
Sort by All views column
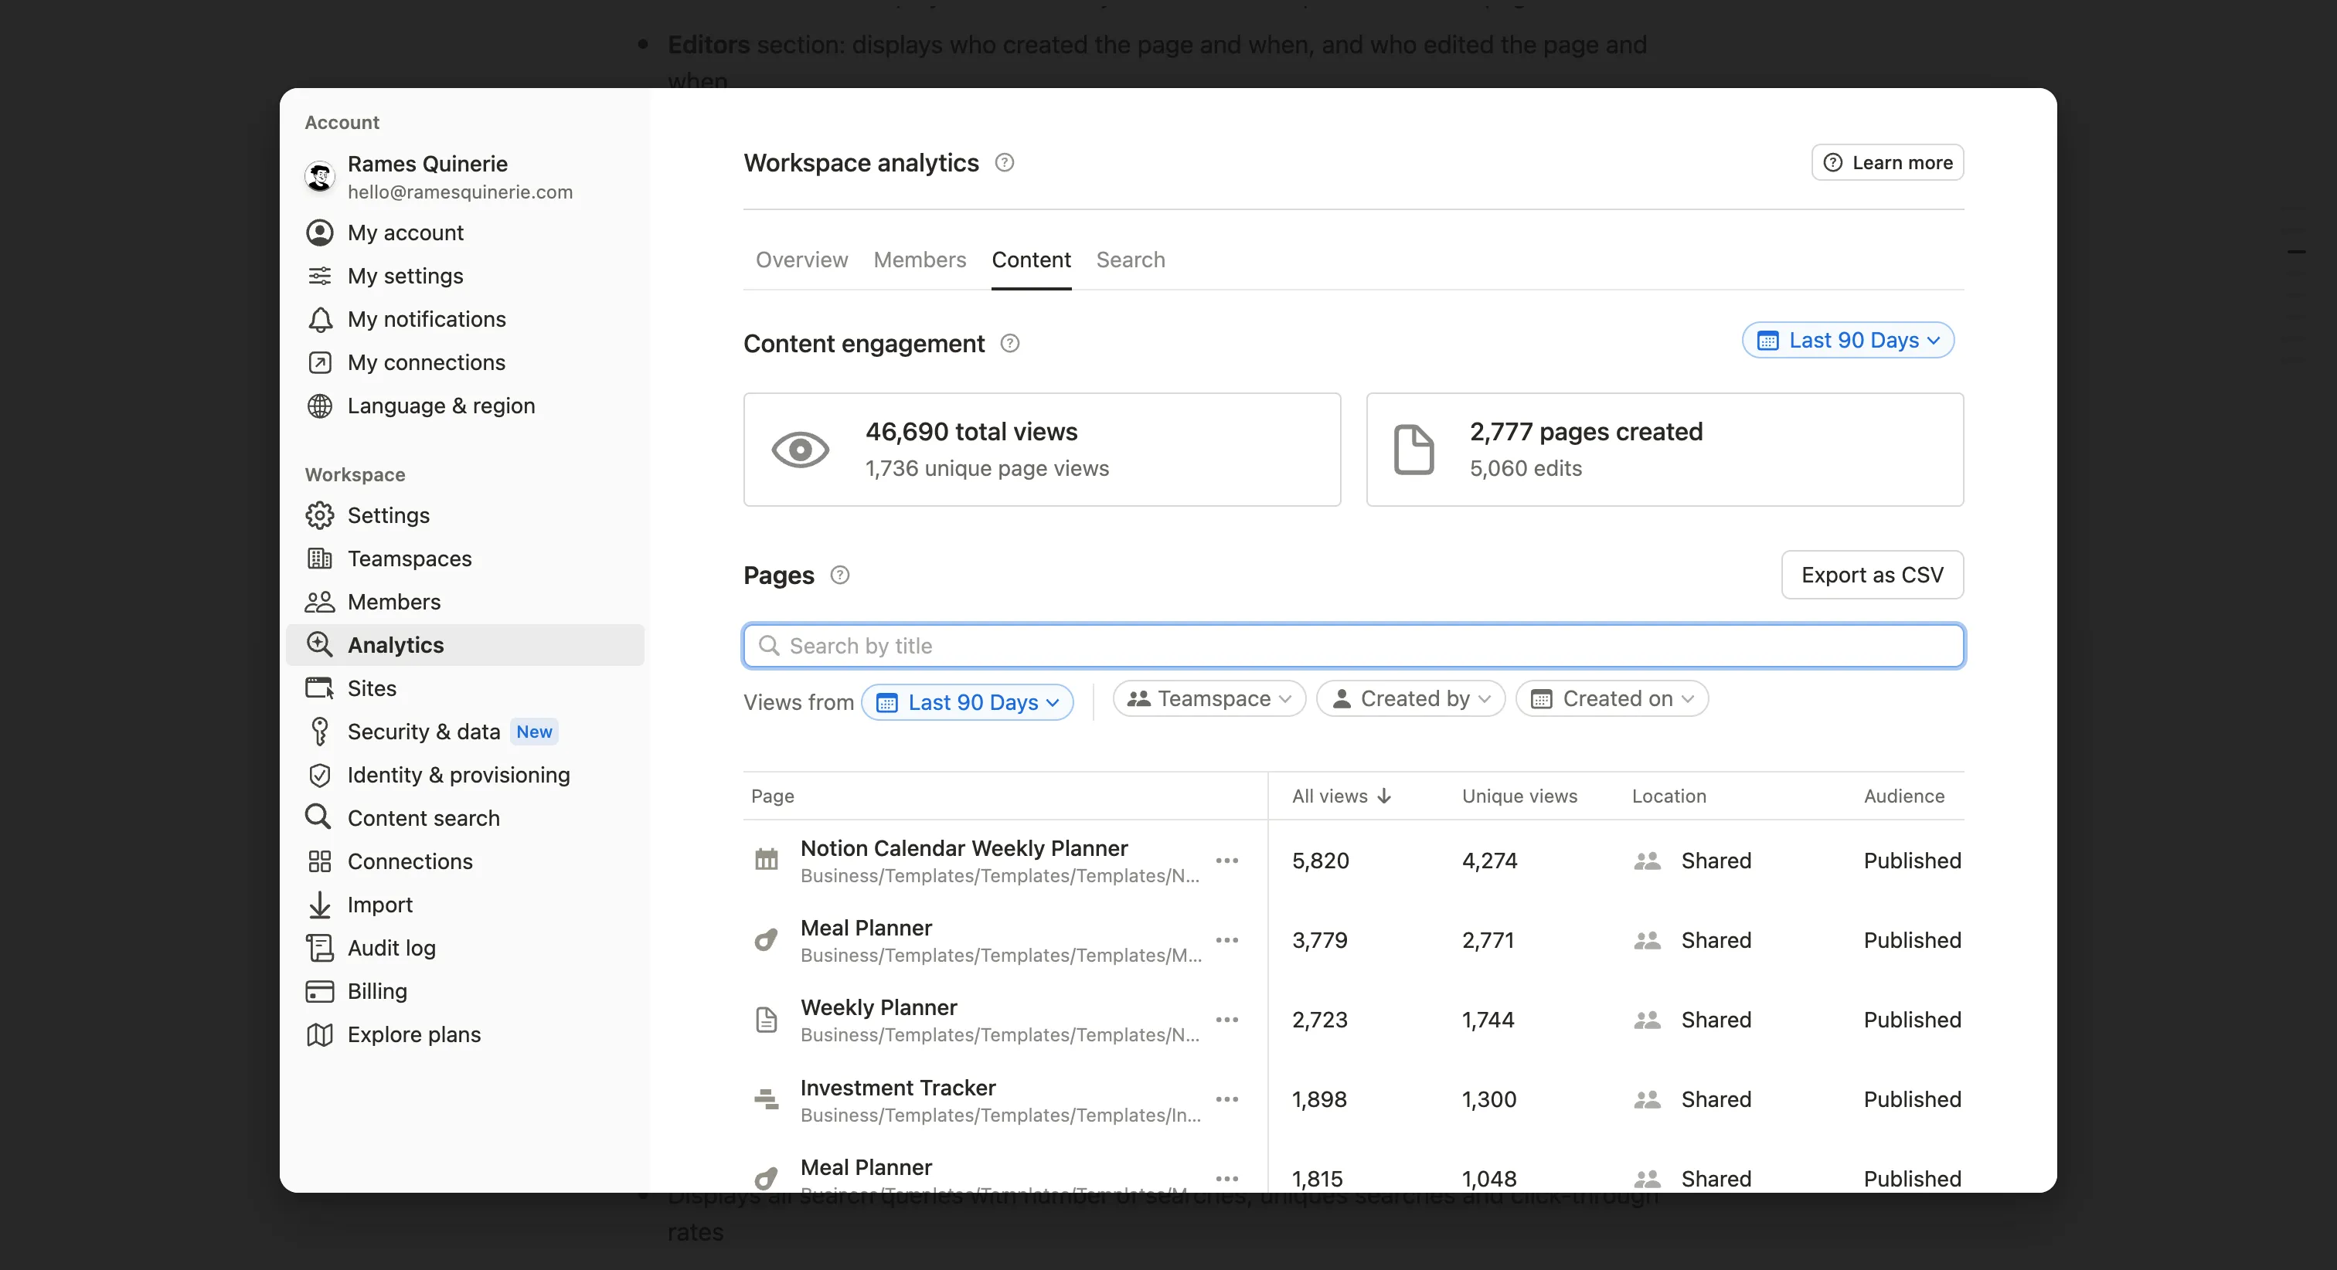(1342, 796)
